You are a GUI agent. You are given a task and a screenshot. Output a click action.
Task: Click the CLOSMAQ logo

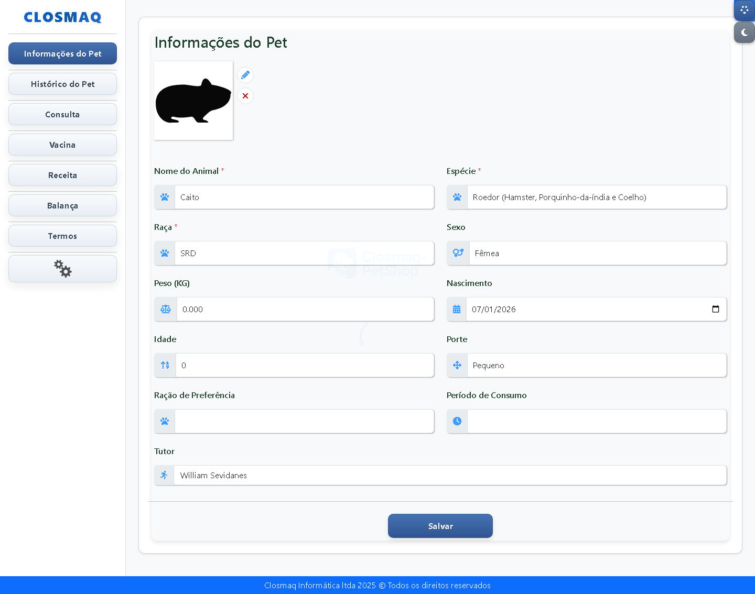[62, 17]
